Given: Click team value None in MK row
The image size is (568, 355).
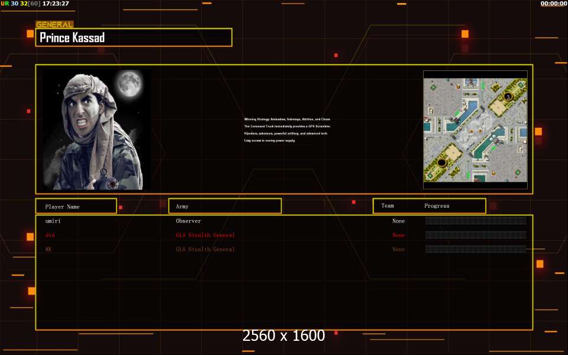Looking at the screenshot, I should click(x=398, y=249).
